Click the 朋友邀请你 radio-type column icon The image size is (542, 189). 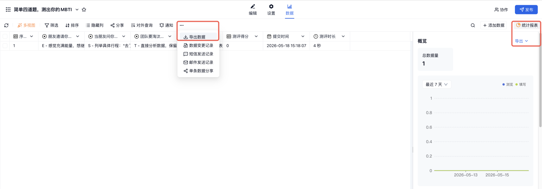[44, 36]
